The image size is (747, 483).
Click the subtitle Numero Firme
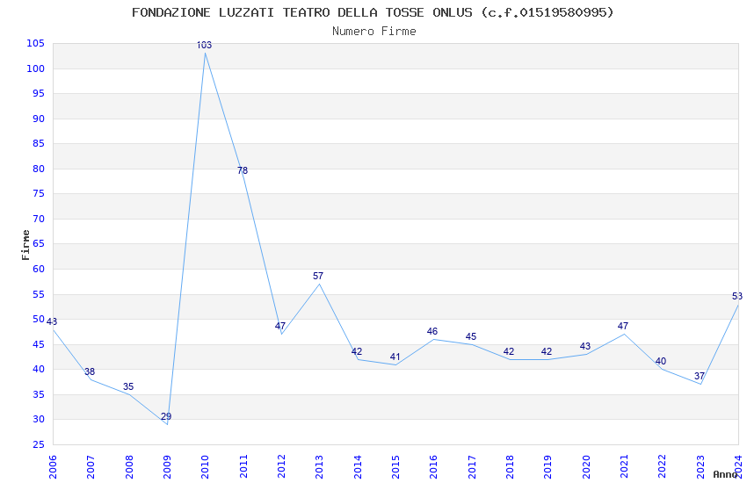[x=374, y=32]
